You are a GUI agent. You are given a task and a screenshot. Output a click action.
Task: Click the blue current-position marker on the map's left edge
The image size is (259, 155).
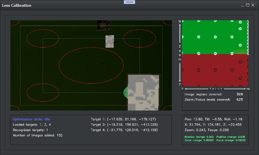pyautogui.click(x=182, y=53)
